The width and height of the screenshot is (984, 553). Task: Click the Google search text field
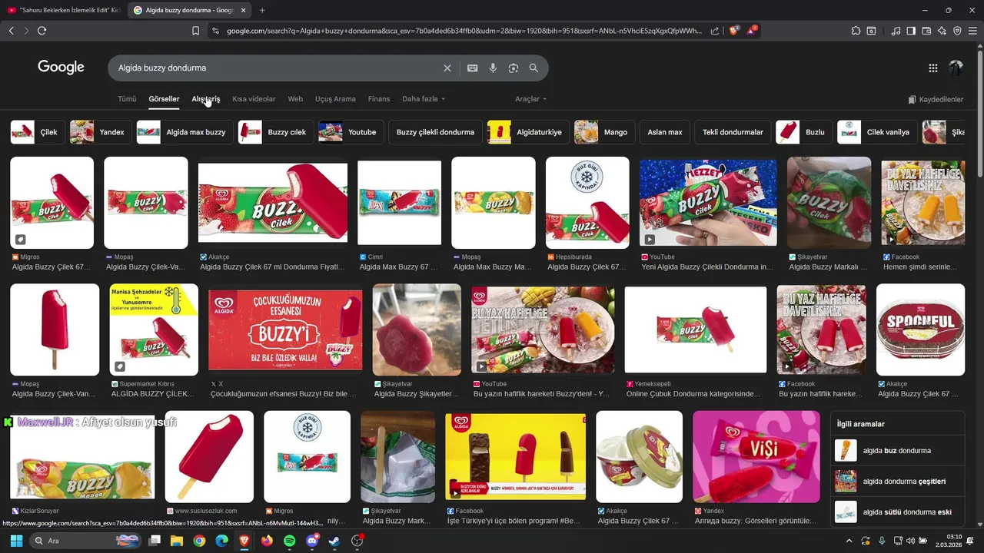pos(277,68)
